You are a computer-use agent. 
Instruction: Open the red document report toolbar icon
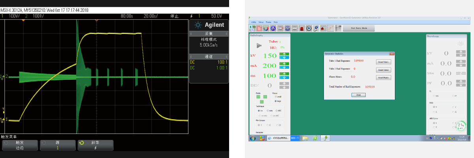point(259,28)
